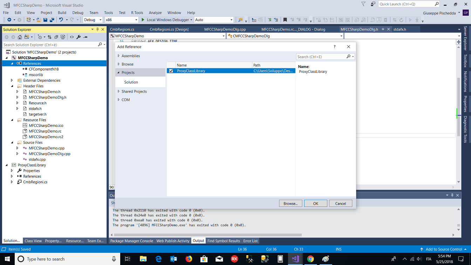
Task: Select CmbRegioni.cs in ProxyClassLibrary project
Action: tap(35, 182)
